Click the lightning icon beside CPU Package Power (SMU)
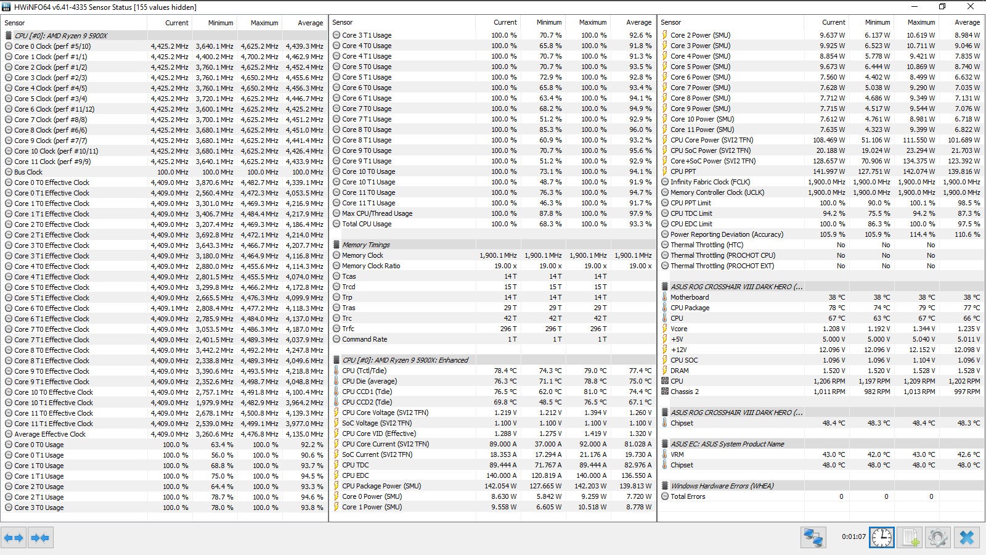The image size is (986, 555). point(336,486)
